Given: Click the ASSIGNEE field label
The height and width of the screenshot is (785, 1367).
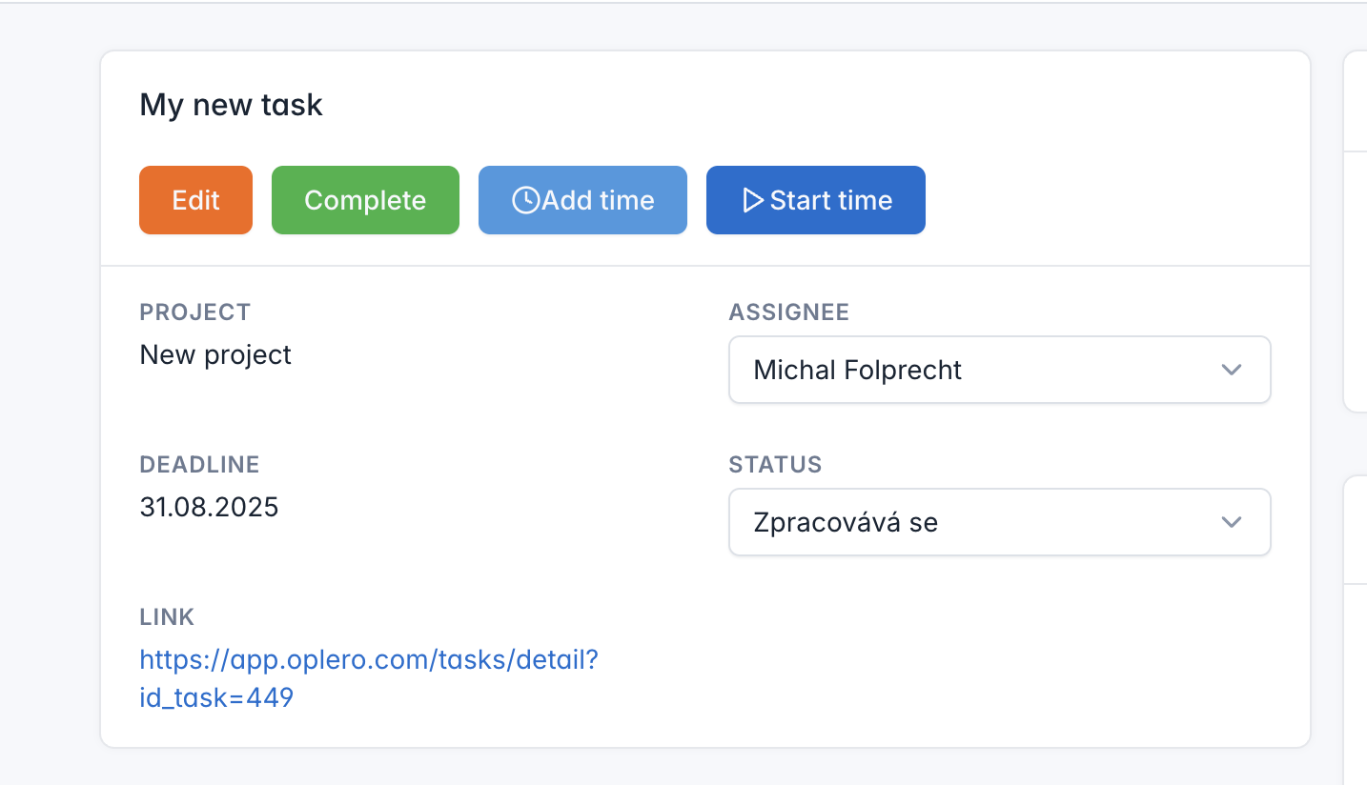Looking at the screenshot, I should click(x=788, y=312).
